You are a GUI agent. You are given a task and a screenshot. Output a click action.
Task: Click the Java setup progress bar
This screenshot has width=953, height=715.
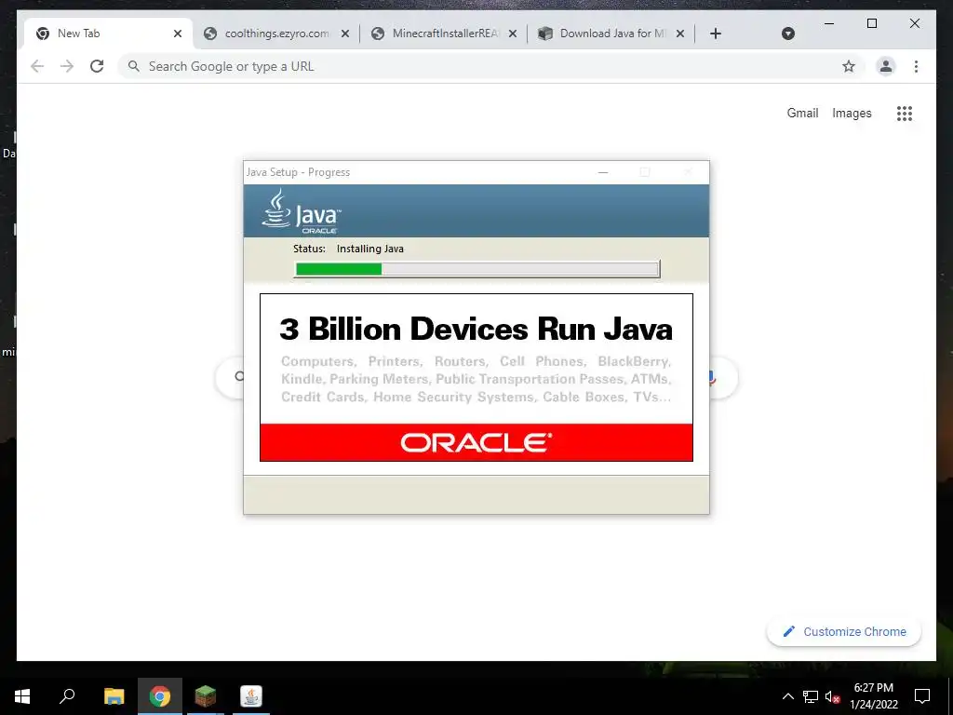pos(476,269)
